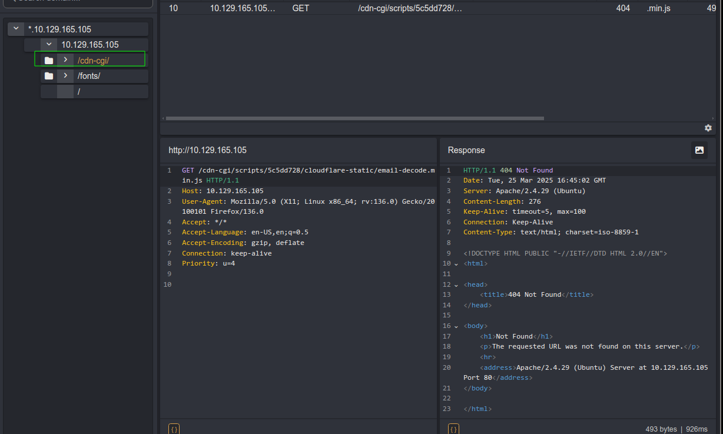Click the Response pane title

(x=466, y=150)
